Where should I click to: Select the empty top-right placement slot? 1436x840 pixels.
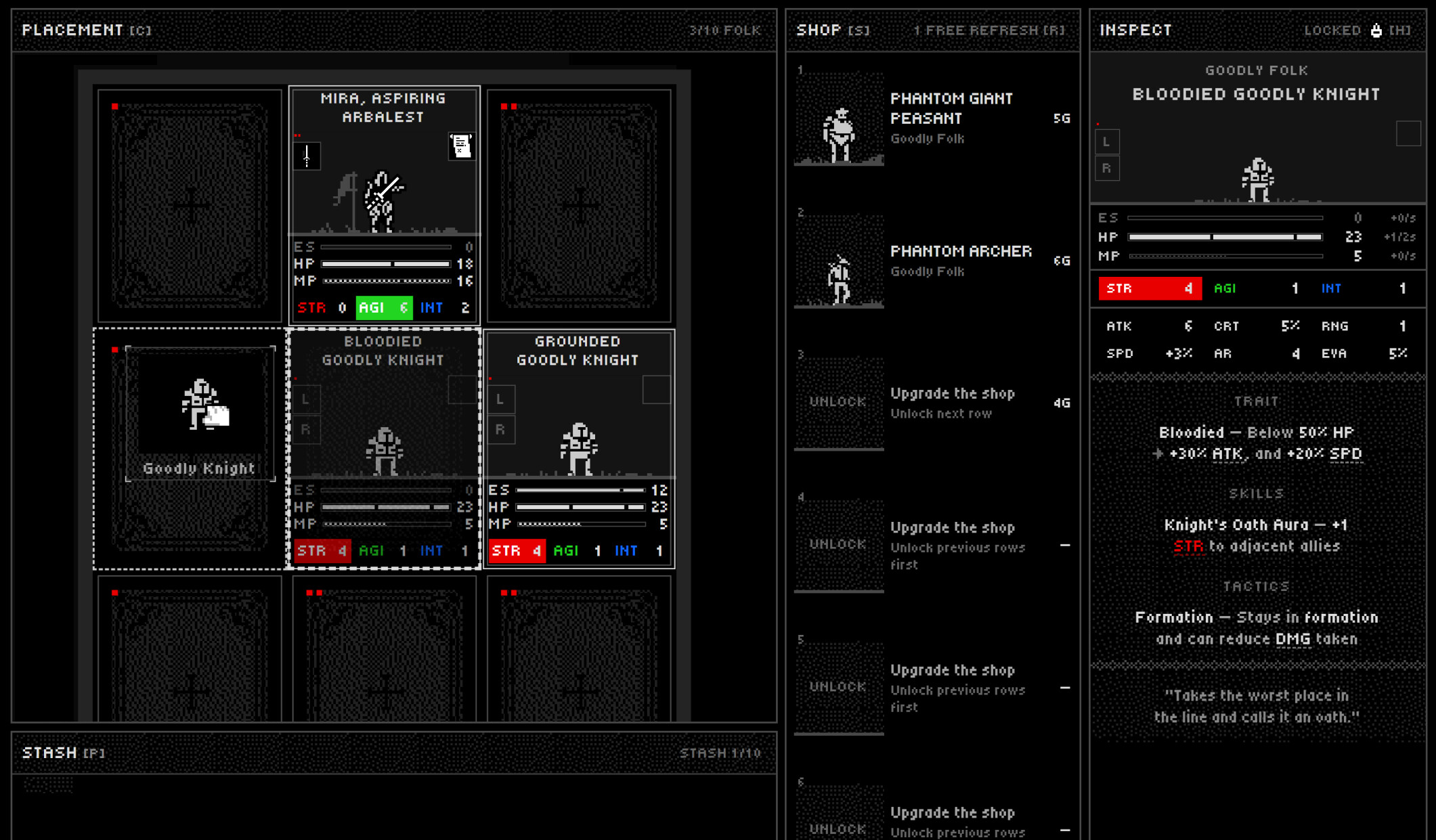(579, 206)
